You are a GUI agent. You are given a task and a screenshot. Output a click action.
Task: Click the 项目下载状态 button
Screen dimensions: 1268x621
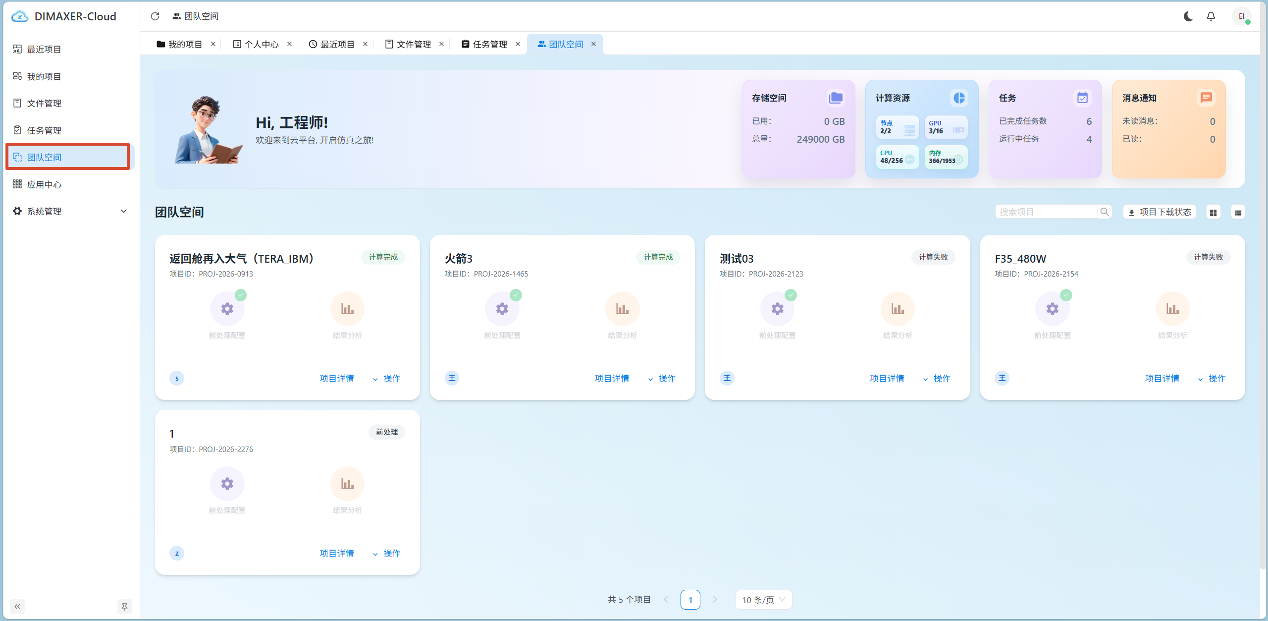[x=1160, y=212]
